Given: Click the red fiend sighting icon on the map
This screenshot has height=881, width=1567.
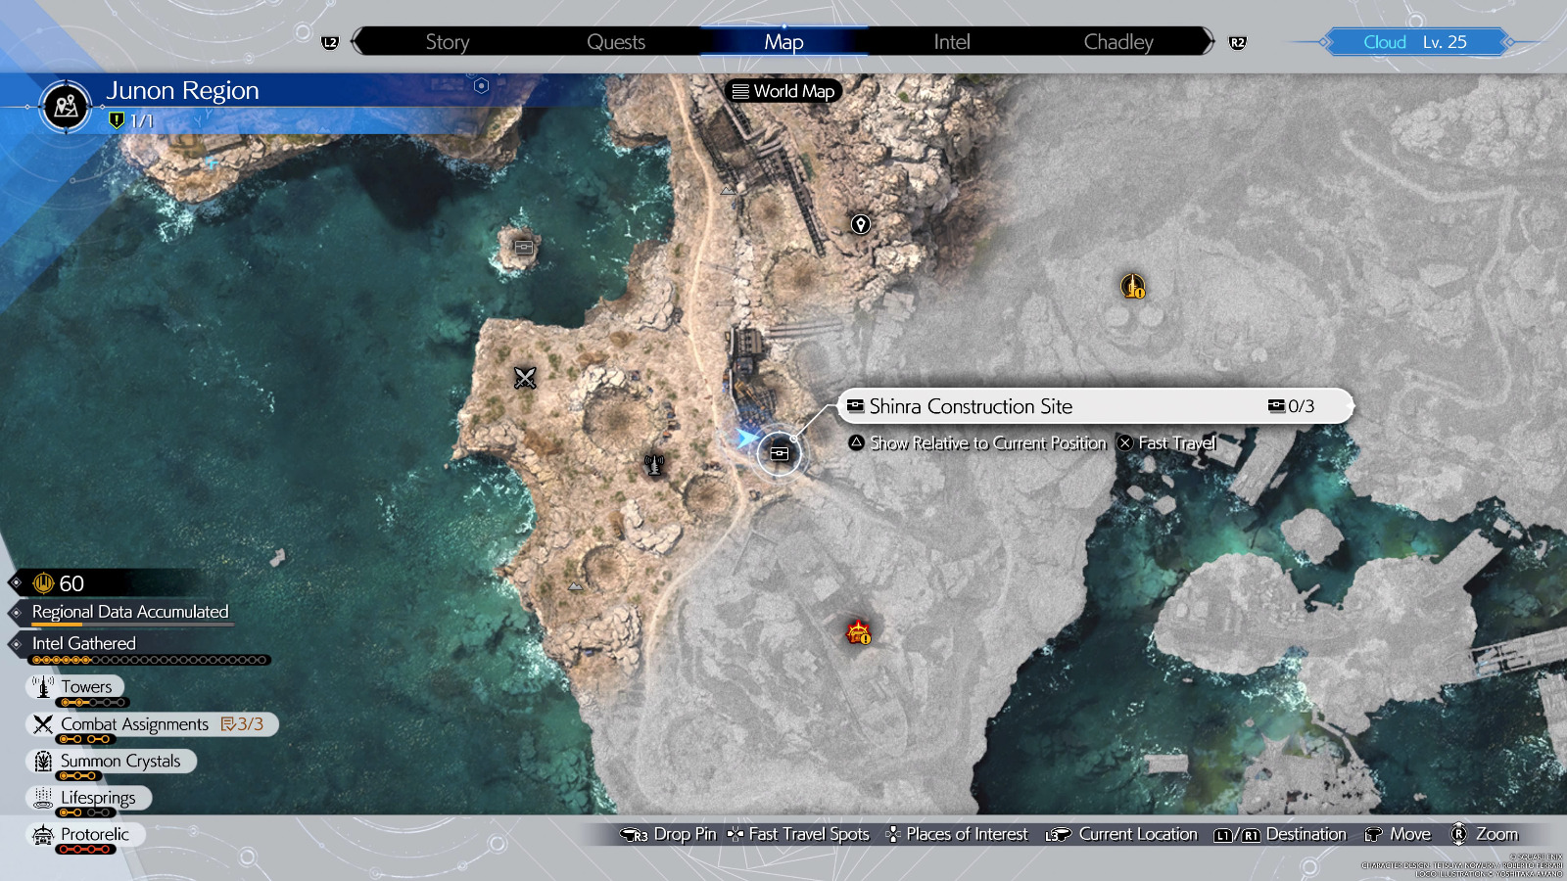Looking at the screenshot, I should coord(857,632).
